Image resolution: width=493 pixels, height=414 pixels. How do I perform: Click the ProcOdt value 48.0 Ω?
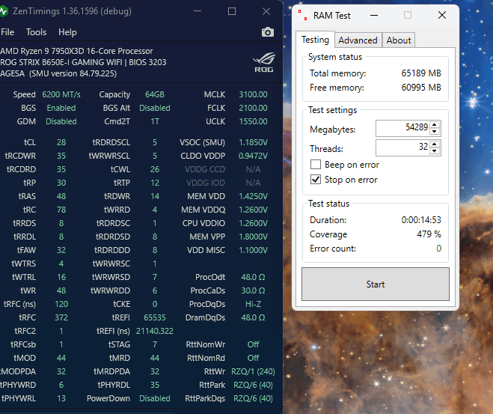point(253,277)
